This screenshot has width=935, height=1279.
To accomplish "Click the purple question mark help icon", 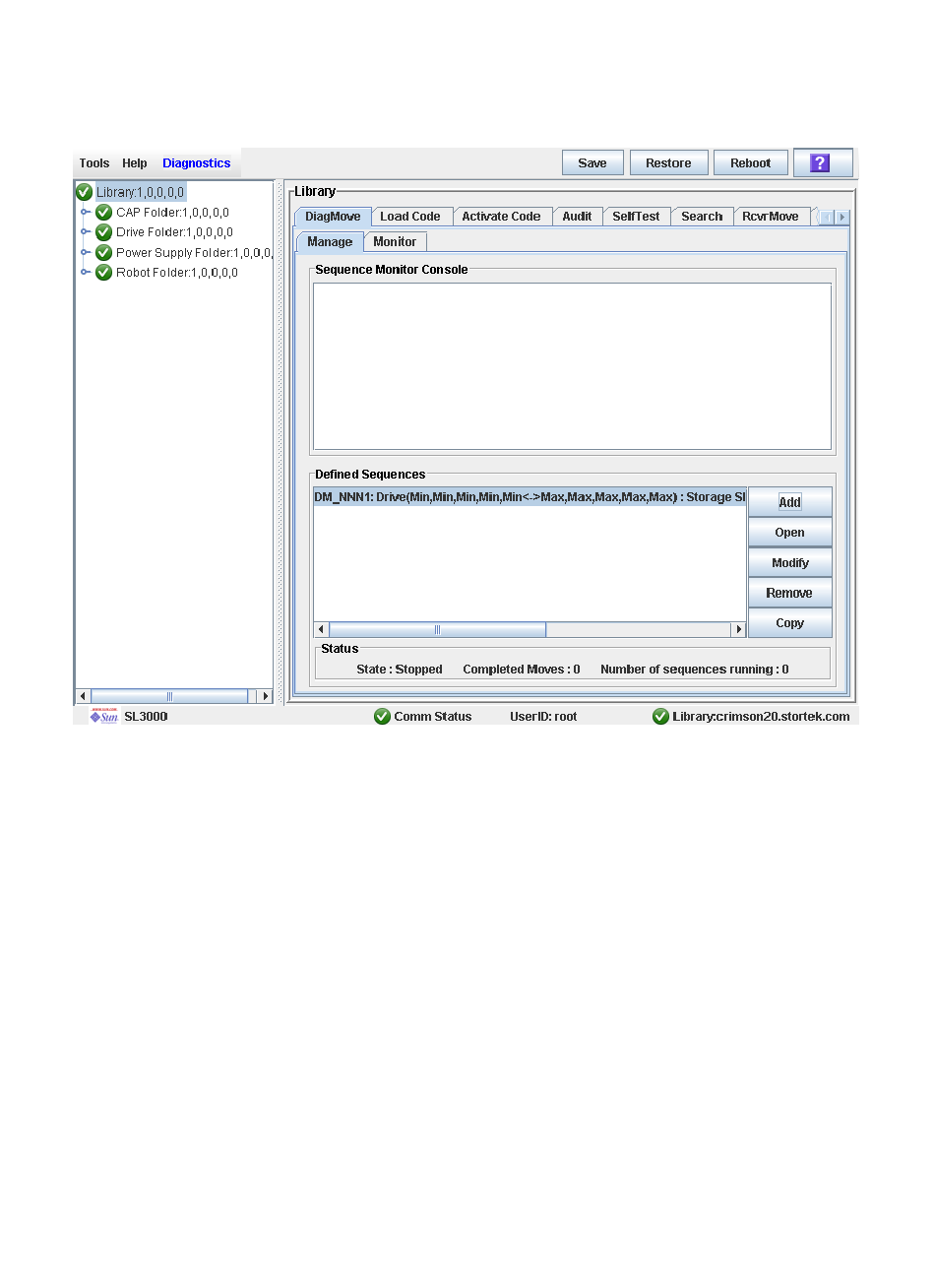I will tap(820, 163).
